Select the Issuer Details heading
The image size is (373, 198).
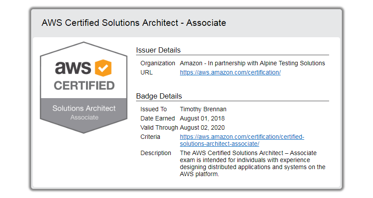[x=158, y=50]
